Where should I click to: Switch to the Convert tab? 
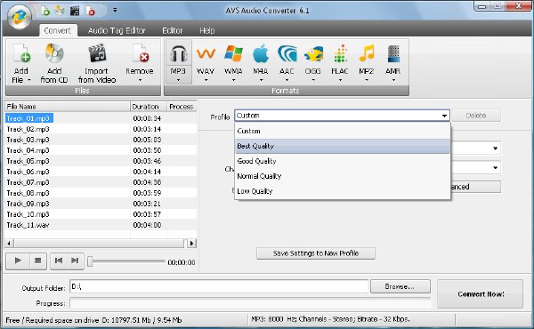(x=58, y=30)
